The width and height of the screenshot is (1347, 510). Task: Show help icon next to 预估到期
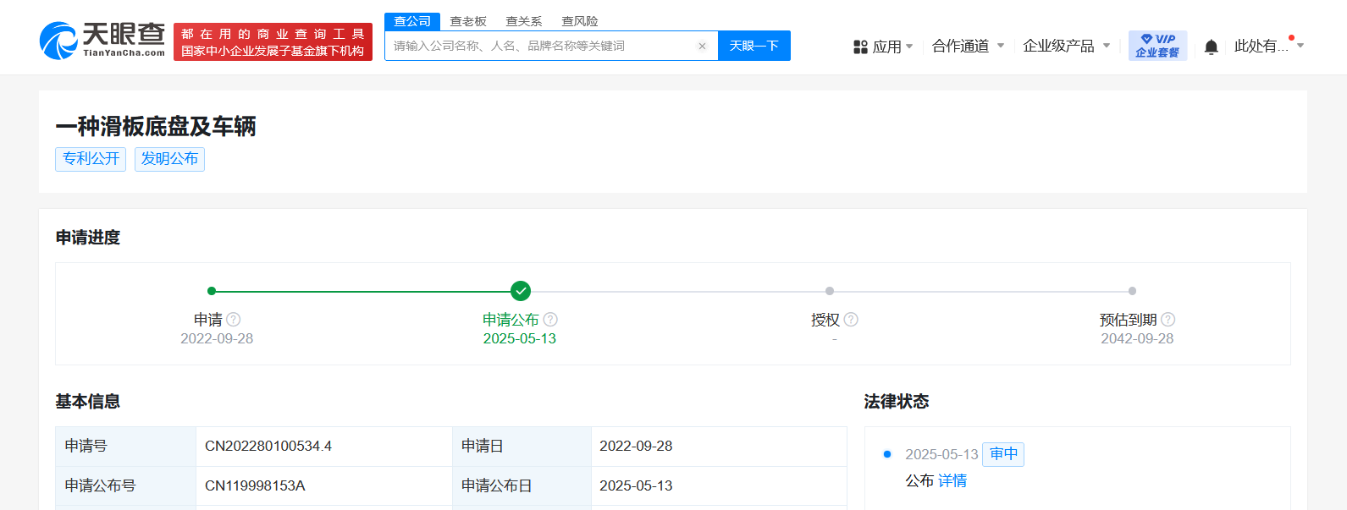[1168, 320]
